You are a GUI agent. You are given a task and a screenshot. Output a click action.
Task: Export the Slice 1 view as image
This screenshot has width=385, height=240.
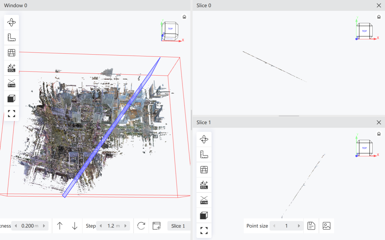click(327, 226)
